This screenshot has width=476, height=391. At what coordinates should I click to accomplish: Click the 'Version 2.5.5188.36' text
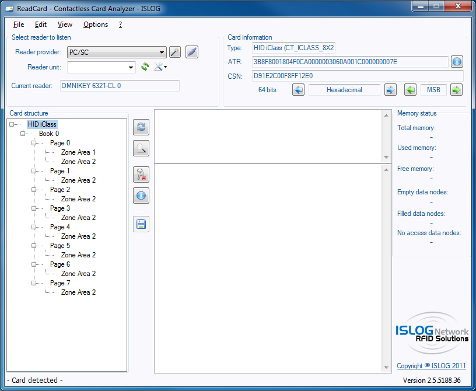pos(432,380)
